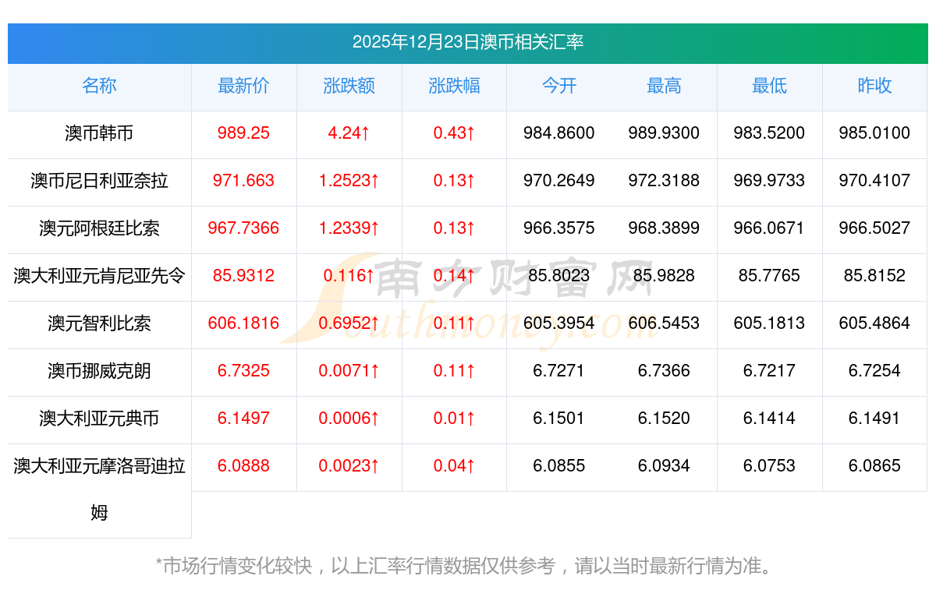The height and width of the screenshot is (590, 936).
Task: Select the 澳币韩币 row name
Action: tap(99, 133)
